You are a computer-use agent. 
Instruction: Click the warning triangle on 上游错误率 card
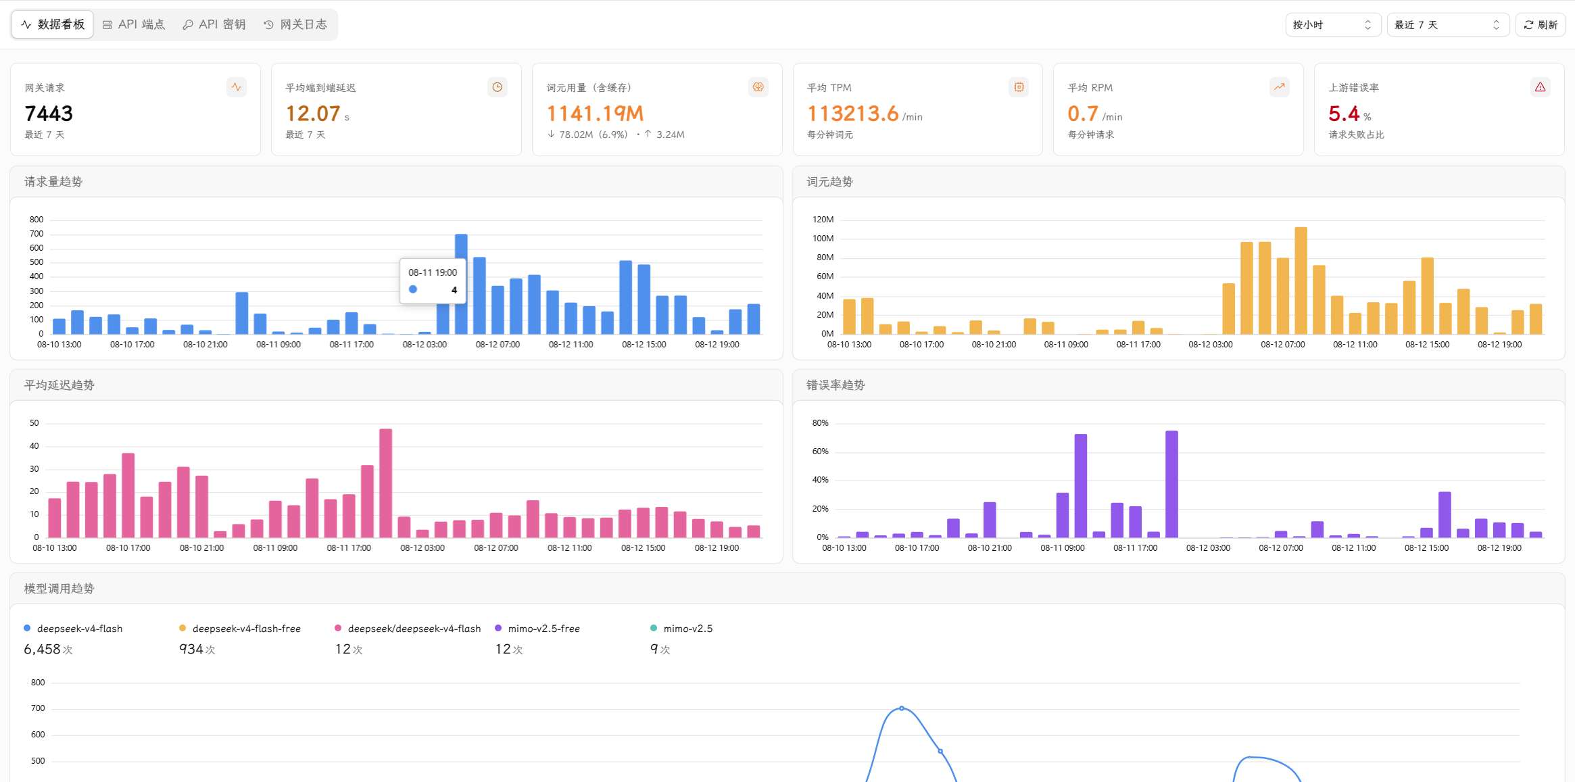1540,87
